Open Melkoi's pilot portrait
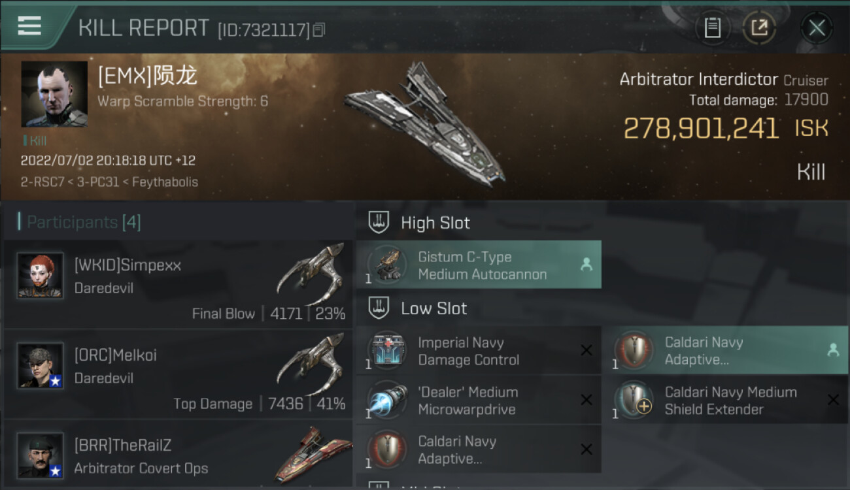The height and width of the screenshot is (490, 850). pyautogui.click(x=41, y=366)
